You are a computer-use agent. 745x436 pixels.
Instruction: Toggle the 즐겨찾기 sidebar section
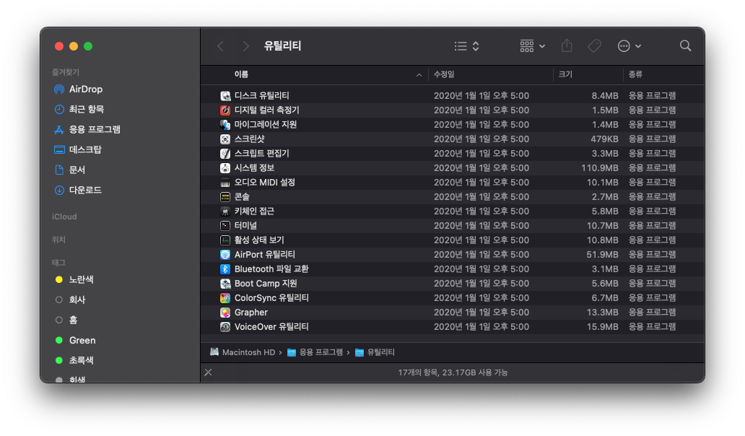pos(66,72)
